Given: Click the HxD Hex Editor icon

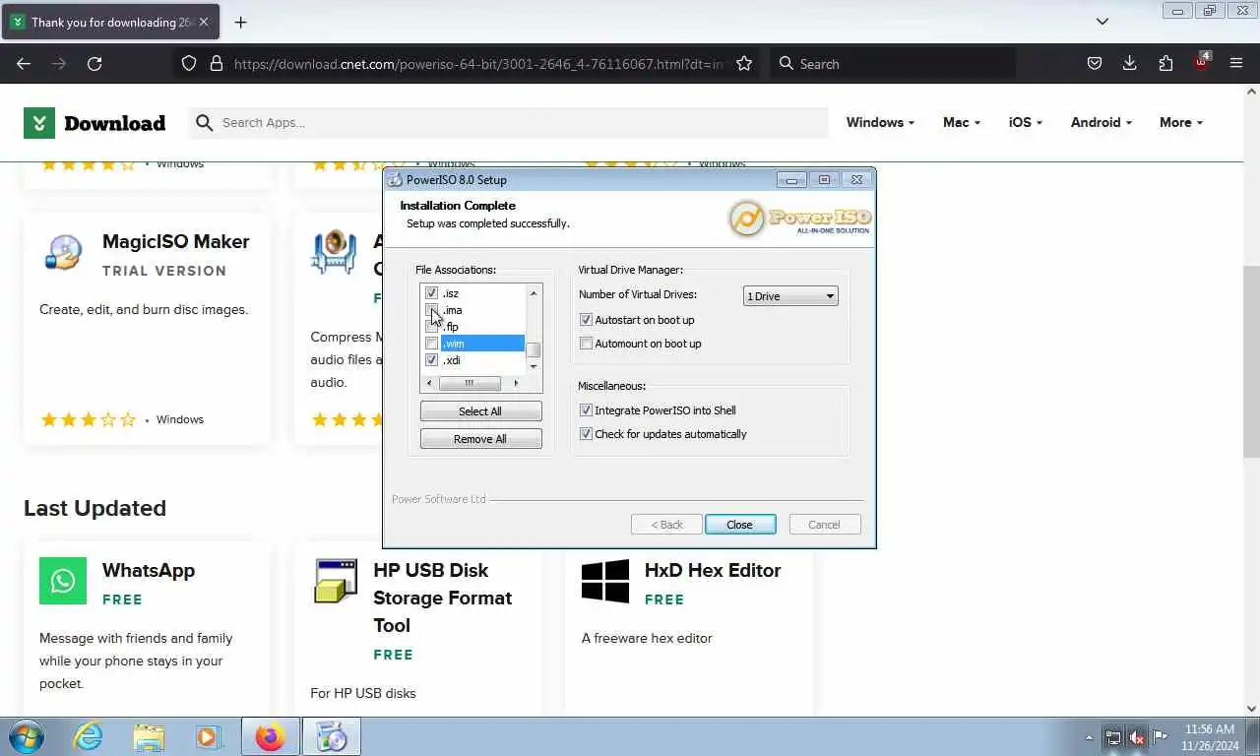Looking at the screenshot, I should coord(605,581).
